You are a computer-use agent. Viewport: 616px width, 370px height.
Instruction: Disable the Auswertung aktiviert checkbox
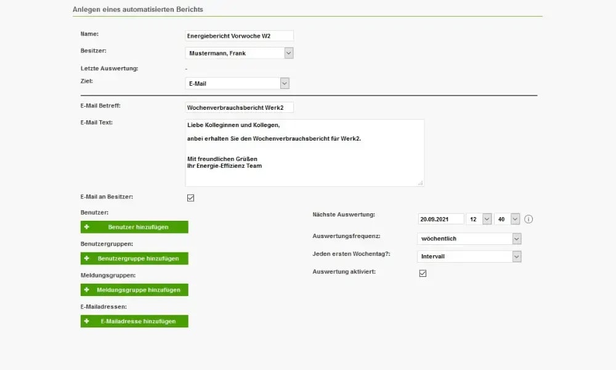tap(423, 273)
